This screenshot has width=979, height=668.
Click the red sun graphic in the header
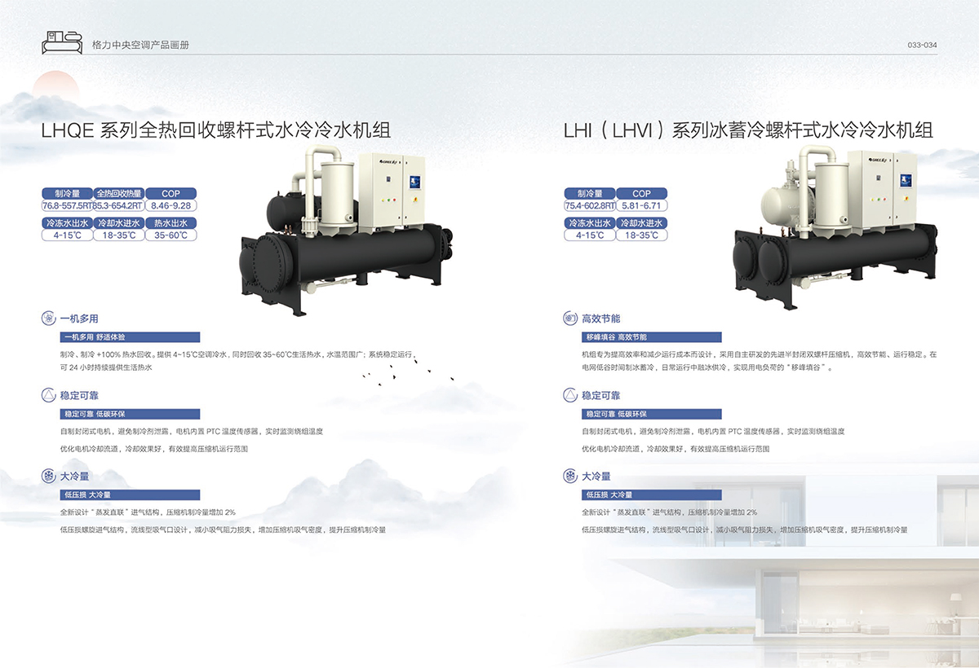(55, 87)
